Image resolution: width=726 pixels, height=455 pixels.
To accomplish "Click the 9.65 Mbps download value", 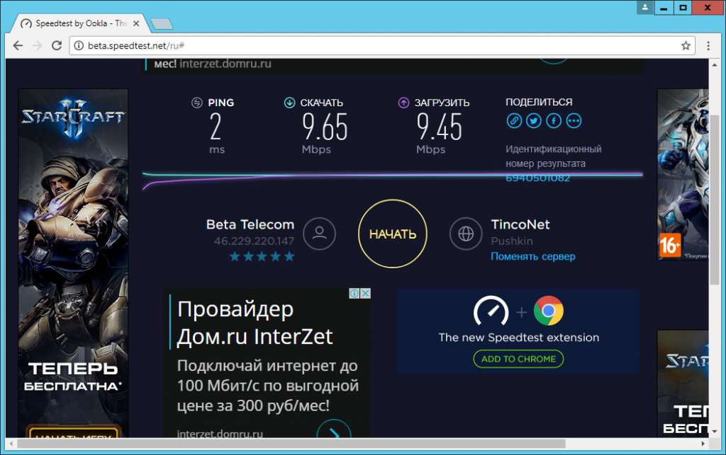I will pos(324,127).
